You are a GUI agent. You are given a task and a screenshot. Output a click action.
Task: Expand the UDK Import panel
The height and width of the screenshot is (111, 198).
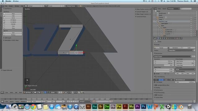pos(7,38)
